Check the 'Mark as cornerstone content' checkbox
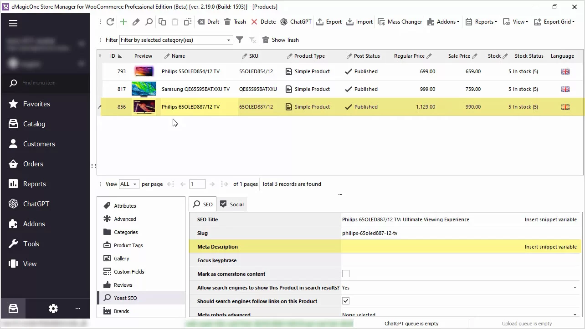 (x=346, y=274)
